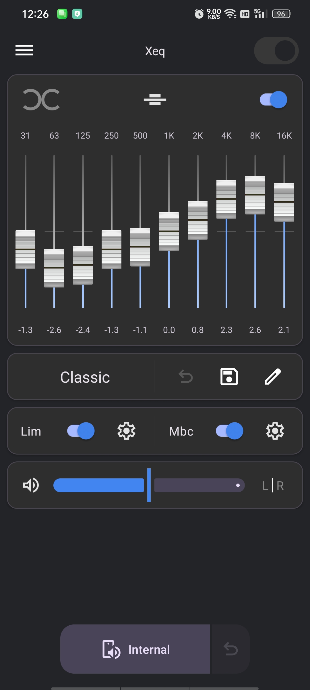Click the undo arrow next to Classic preset
310x690 pixels.
tap(186, 377)
